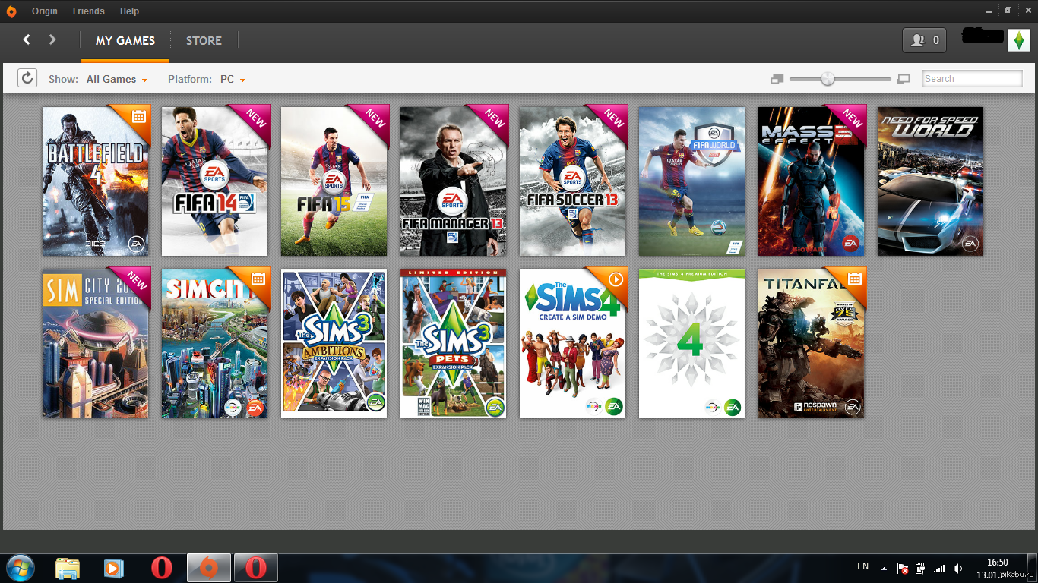Click the Origin taskbar button

tap(209, 568)
